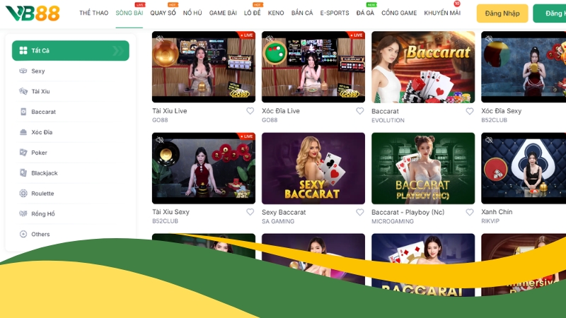Click the MICROGAMING provider label
This screenshot has height=318, width=566.
click(x=393, y=221)
